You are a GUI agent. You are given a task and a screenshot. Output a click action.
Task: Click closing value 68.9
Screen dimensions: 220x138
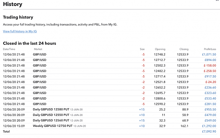[x=185, y=120]
